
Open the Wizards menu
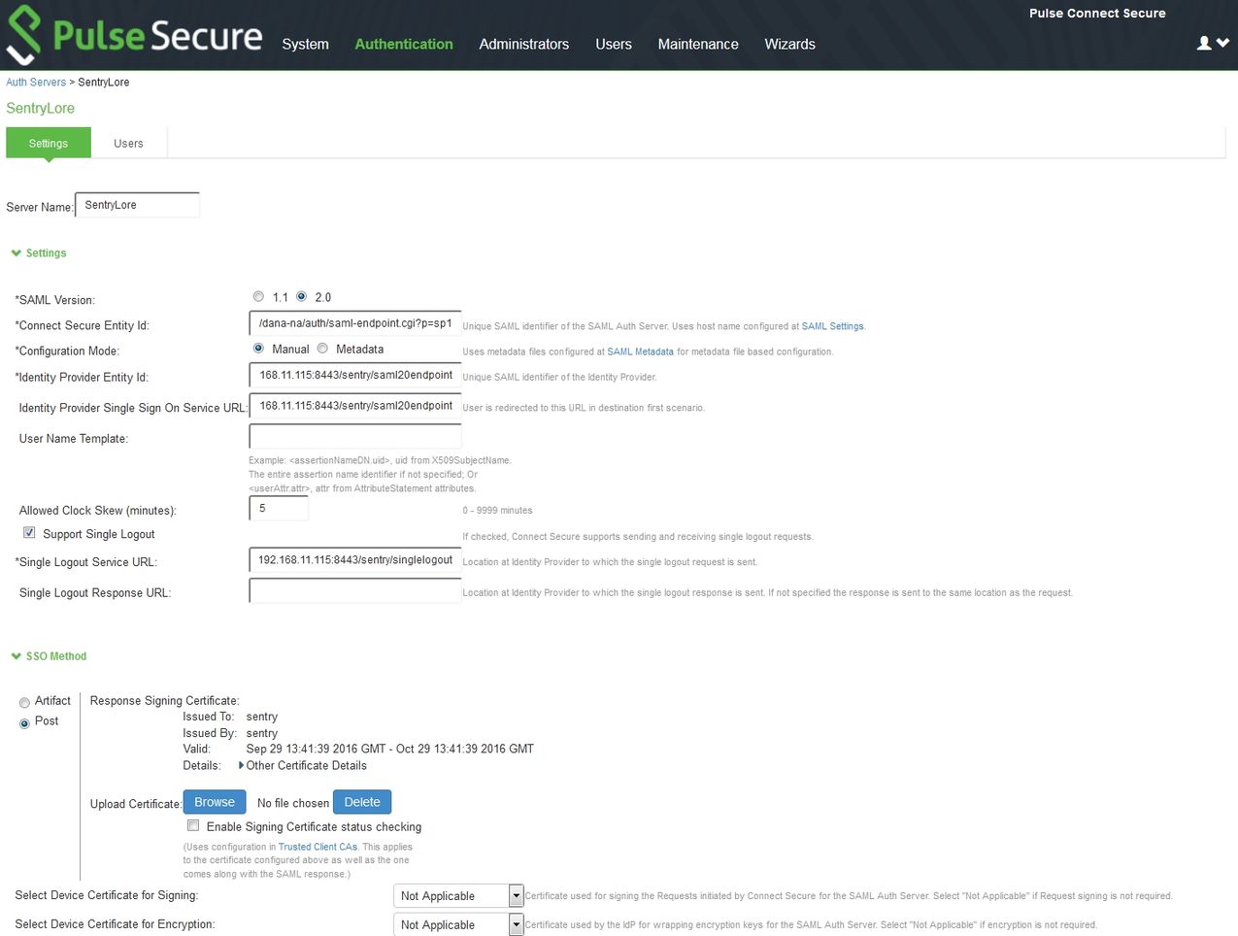tap(789, 44)
